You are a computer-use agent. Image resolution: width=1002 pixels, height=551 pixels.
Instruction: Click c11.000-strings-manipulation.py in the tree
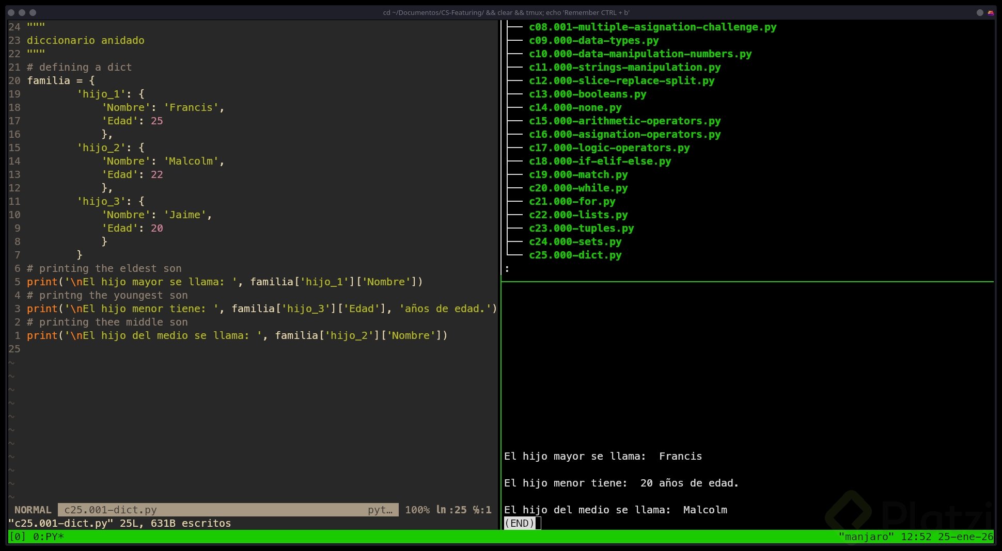625,67
